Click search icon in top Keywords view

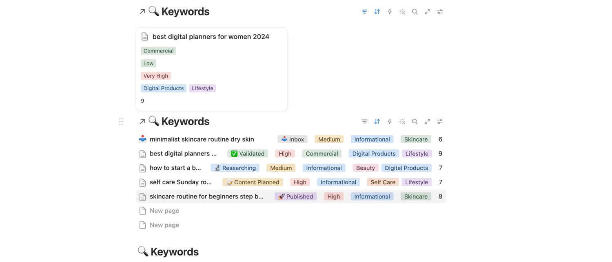click(415, 12)
